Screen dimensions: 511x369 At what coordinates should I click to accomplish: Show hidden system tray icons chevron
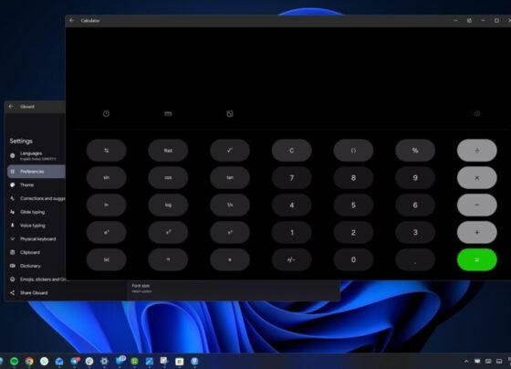coord(466,361)
